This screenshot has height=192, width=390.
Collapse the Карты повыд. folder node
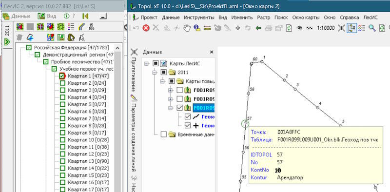162,81
